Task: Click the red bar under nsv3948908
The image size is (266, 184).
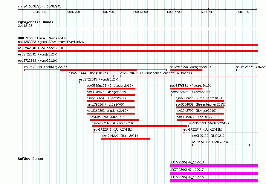Action: 186,70
